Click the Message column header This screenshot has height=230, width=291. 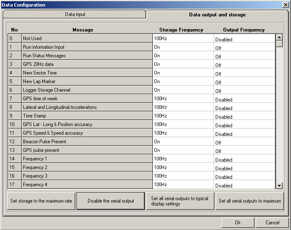[83, 30]
